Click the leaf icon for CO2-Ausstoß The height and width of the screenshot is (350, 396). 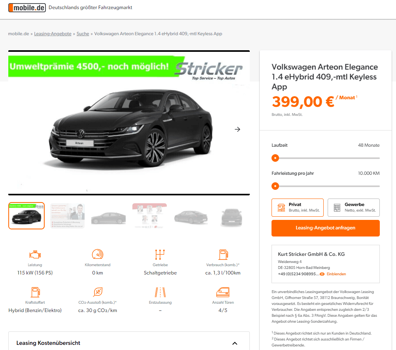pyautogui.click(x=98, y=292)
